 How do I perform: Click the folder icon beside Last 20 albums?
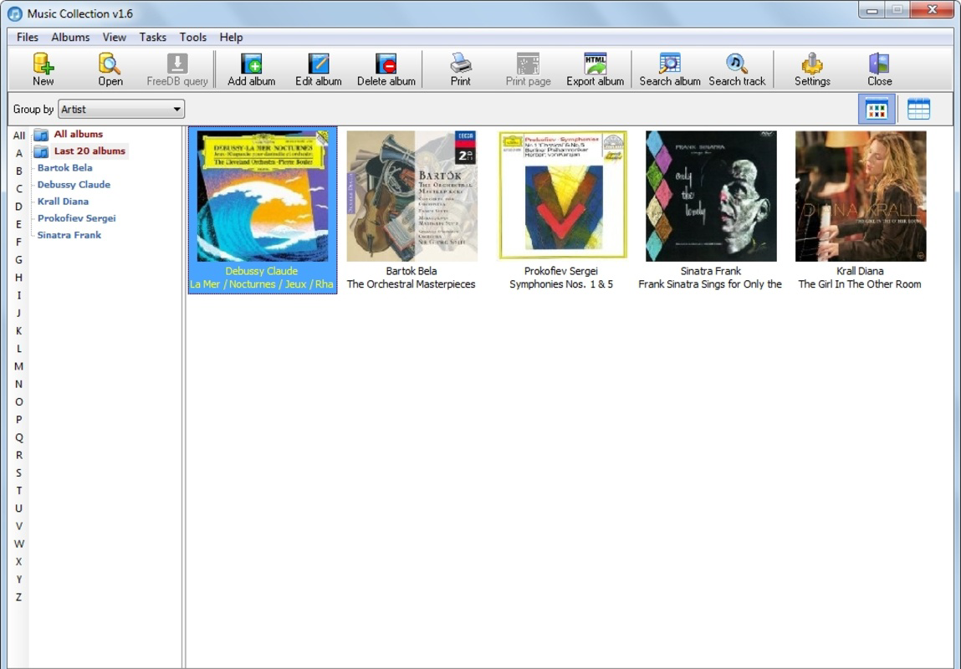41,151
